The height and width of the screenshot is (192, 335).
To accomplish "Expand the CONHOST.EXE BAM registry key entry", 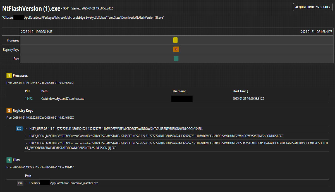I will [x=26, y=136].
